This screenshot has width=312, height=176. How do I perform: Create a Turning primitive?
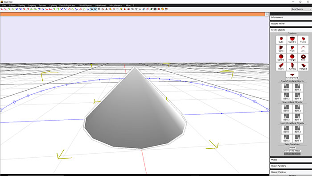click(x=292, y=67)
